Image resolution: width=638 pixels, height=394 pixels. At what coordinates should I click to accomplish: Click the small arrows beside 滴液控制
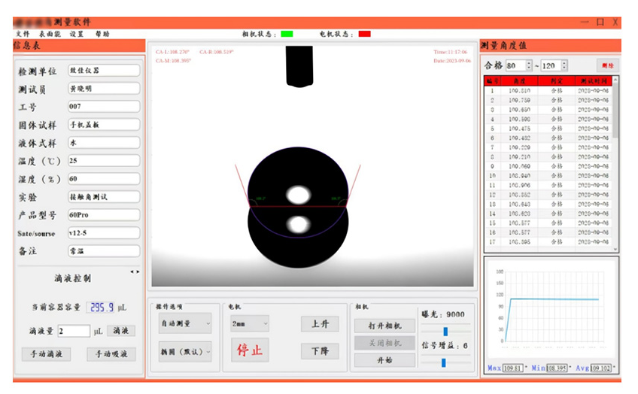135,271
